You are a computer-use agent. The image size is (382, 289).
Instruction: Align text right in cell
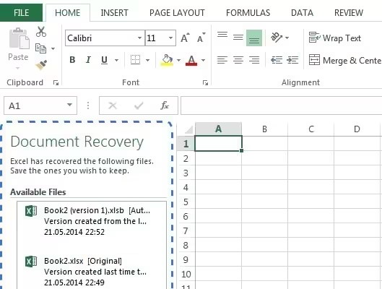(254, 60)
